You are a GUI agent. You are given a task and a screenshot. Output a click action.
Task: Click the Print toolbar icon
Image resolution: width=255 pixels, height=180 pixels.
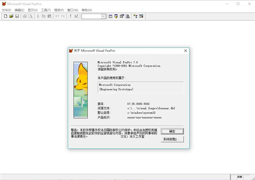(x=25, y=16)
